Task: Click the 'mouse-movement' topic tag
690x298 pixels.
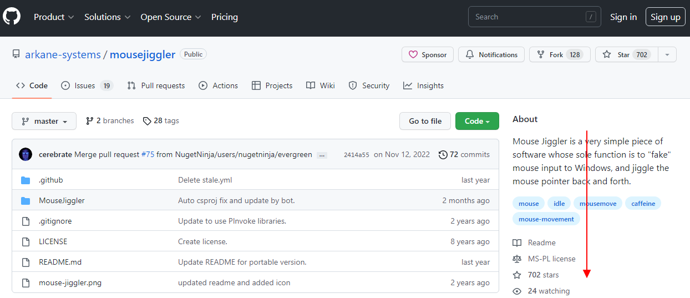Action: click(x=546, y=219)
